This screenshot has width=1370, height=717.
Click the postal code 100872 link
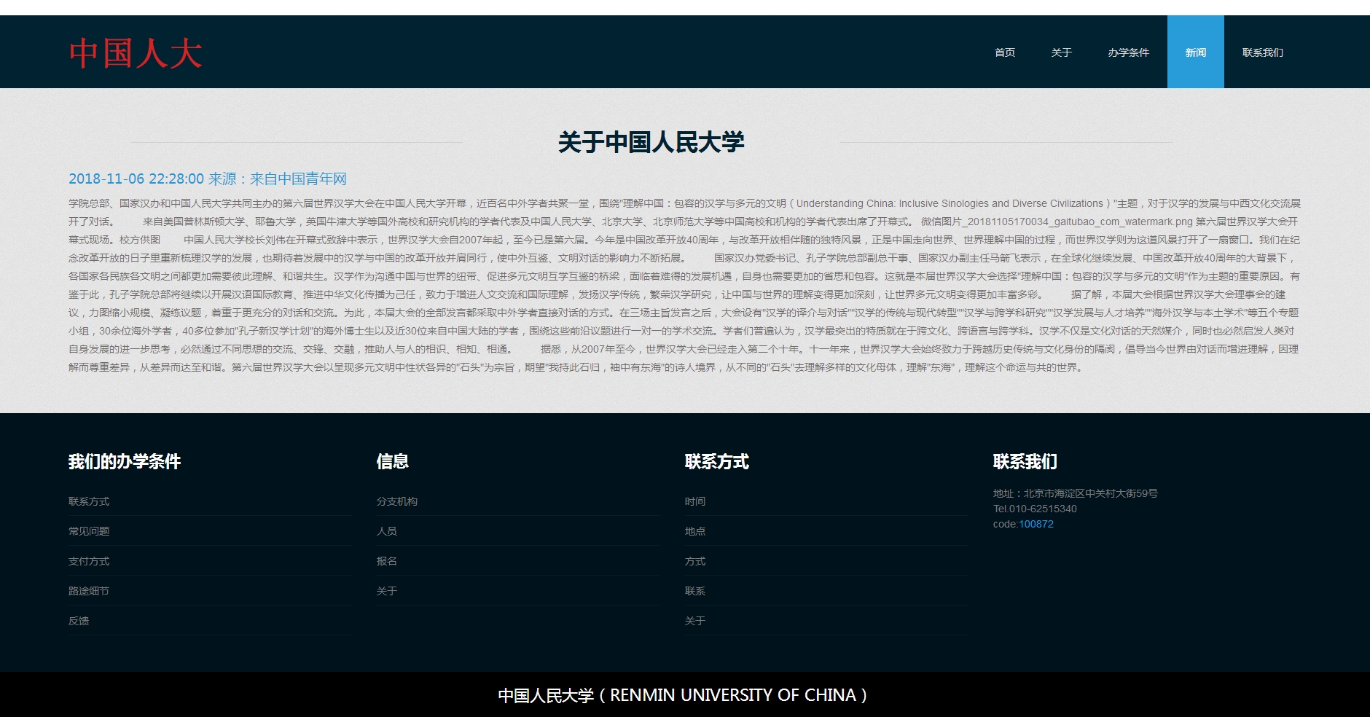pos(1036,524)
